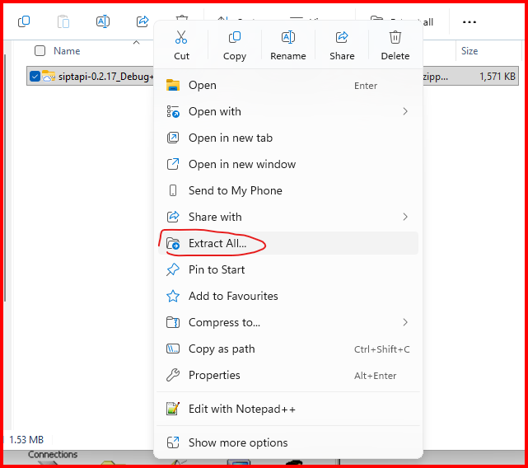Uncheck the siptapi zip file checkbox
Screen dimensions: 528x468
[x=35, y=77]
